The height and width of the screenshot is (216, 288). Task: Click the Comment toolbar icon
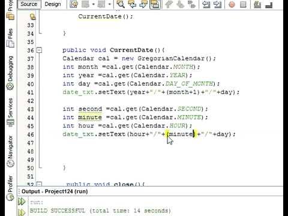click(257, 4)
